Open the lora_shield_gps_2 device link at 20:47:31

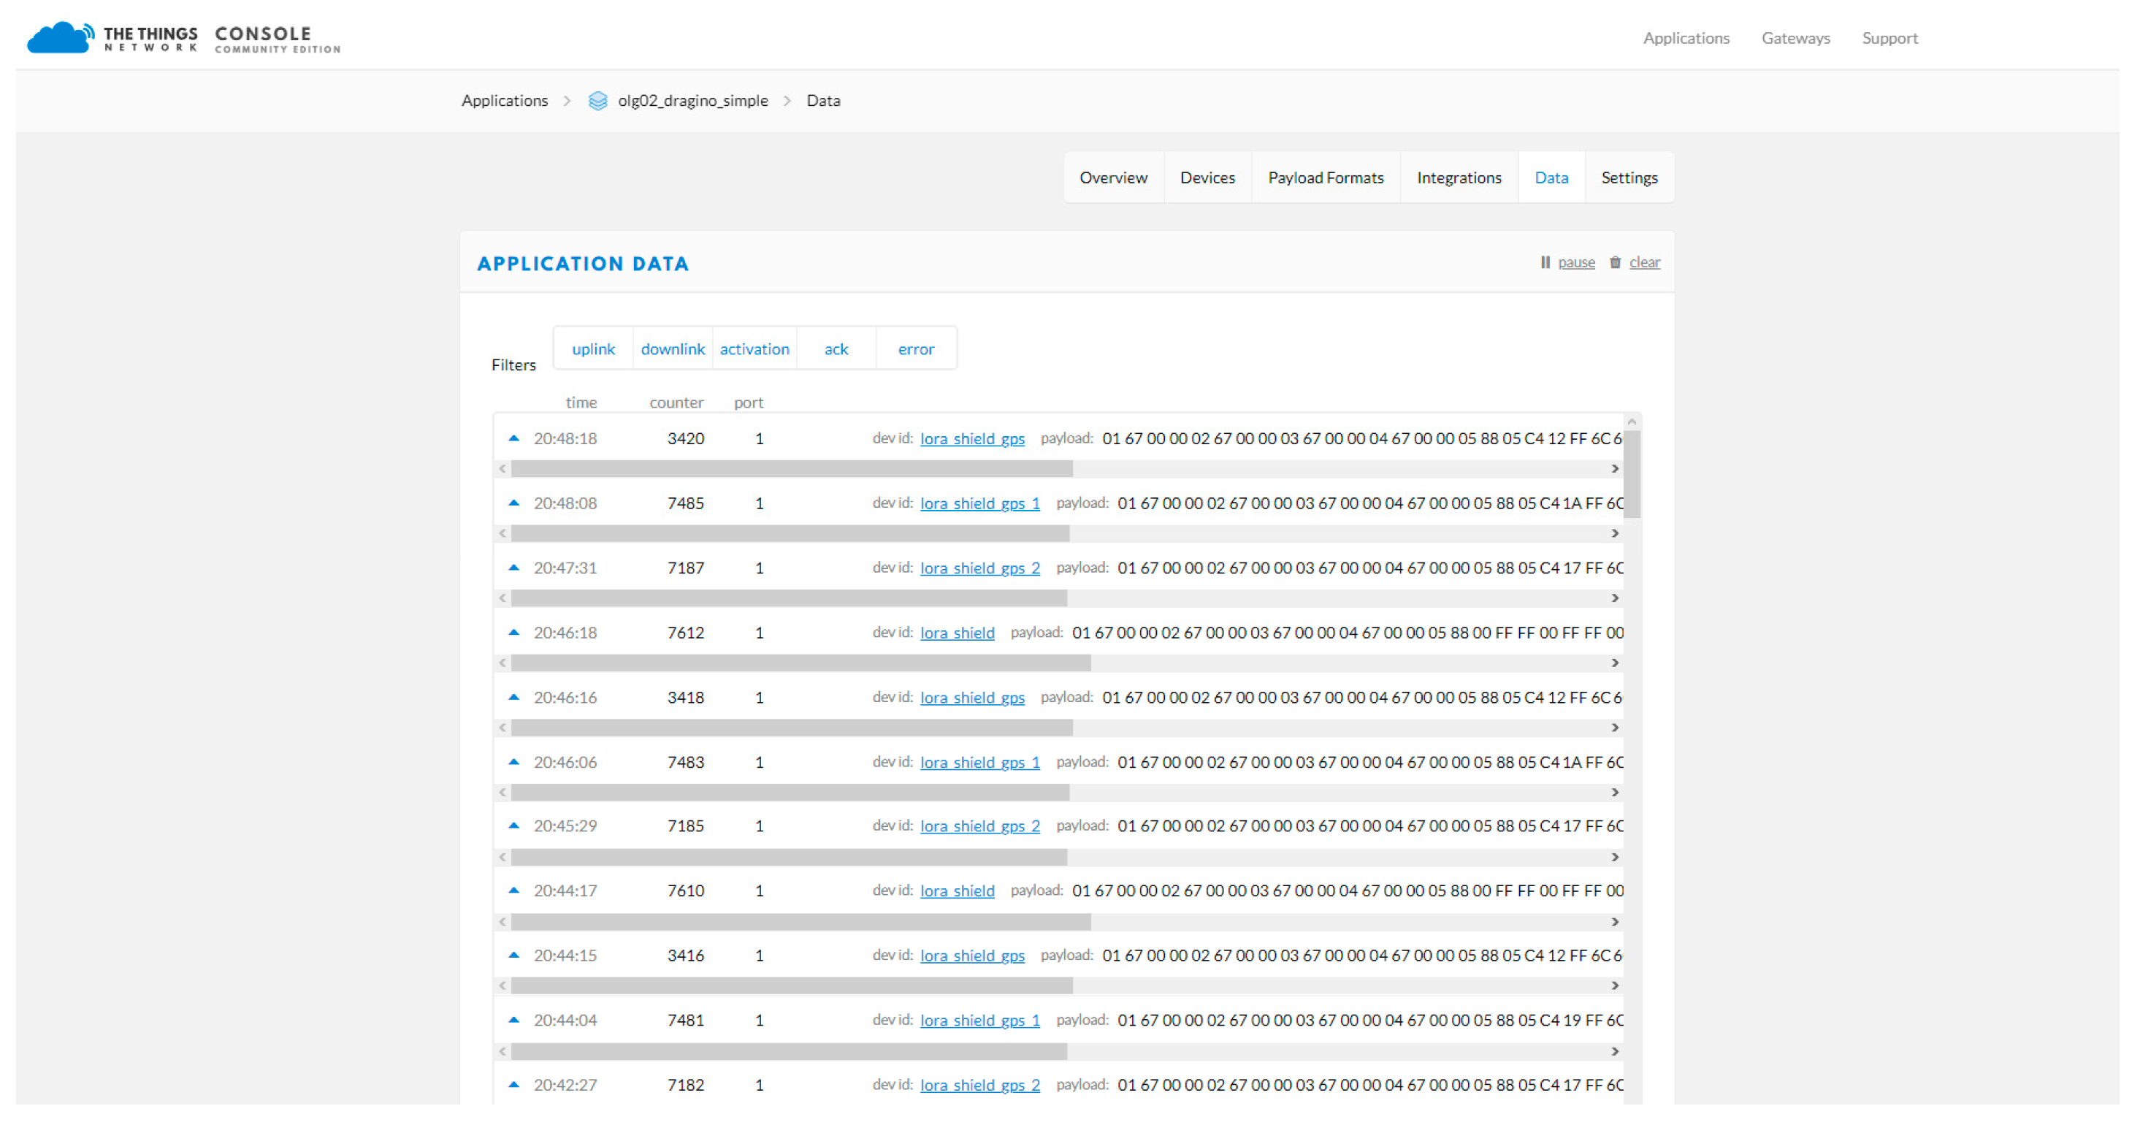[979, 568]
